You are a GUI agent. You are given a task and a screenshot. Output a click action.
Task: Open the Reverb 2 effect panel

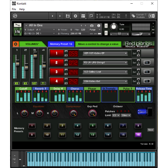[x=41, y=95]
